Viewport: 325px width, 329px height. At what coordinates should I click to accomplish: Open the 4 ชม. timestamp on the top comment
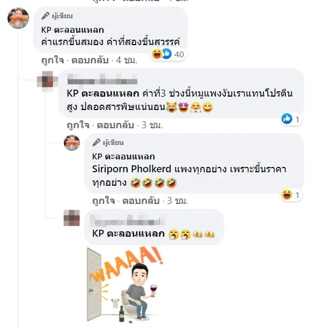(x=127, y=61)
